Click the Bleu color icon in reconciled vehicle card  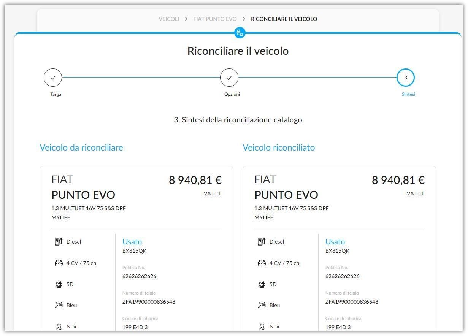click(x=262, y=305)
